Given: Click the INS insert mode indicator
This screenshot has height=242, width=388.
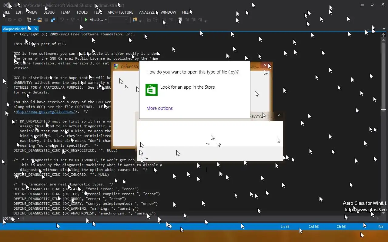Looking at the screenshot, I should point(380,226).
